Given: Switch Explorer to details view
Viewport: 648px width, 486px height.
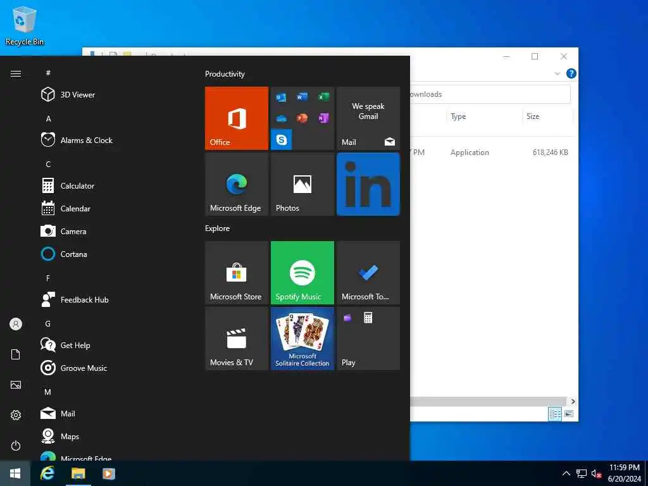Looking at the screenshot, I should pyautogui.click(x=554, y=414).
